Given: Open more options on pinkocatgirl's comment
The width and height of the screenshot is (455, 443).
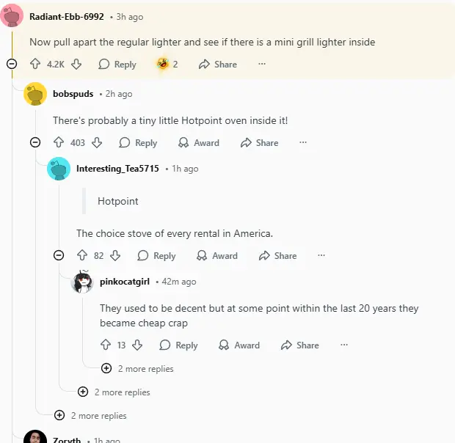Looking at the screenshot, I should pos(343,345).
